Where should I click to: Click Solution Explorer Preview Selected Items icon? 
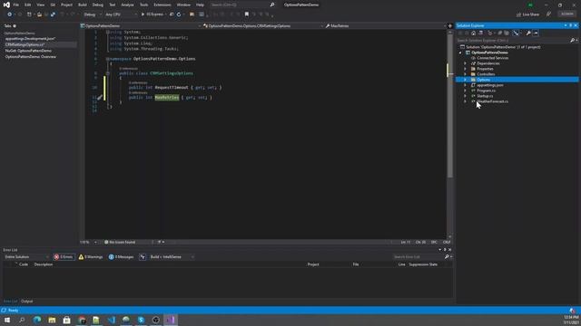[x=536, y=33]
